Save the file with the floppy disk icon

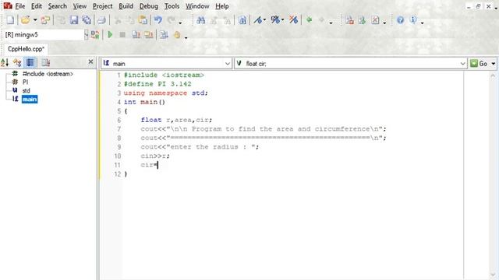(x=74, y=20)
